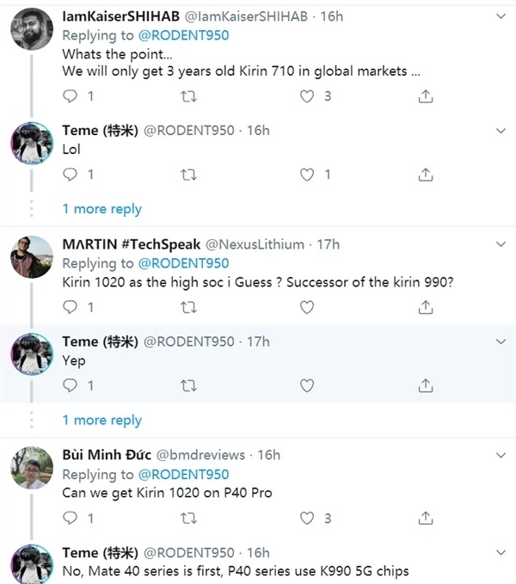
Task: Retweet IamKaiserSHIHAB's tweet
Action: [x=188, y=96]
